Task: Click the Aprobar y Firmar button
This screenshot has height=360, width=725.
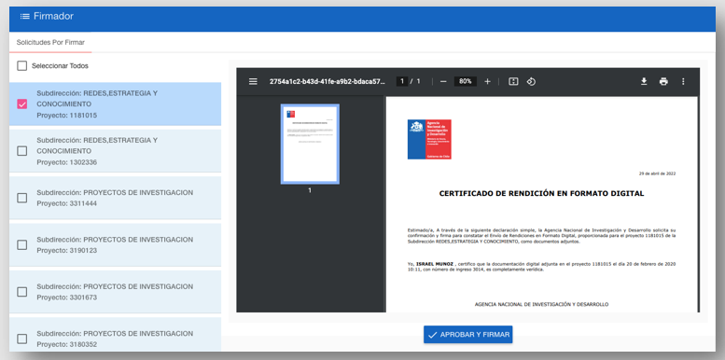Action: point(467,335)
